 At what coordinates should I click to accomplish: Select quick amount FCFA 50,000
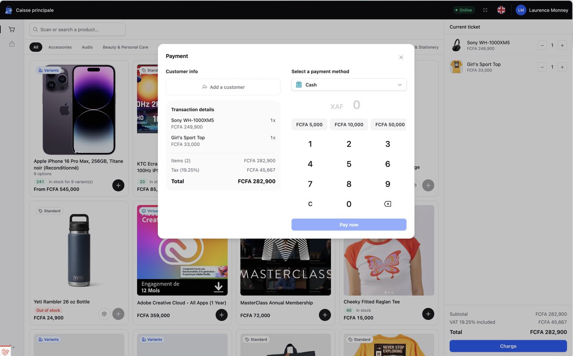(x=389, y=125)
